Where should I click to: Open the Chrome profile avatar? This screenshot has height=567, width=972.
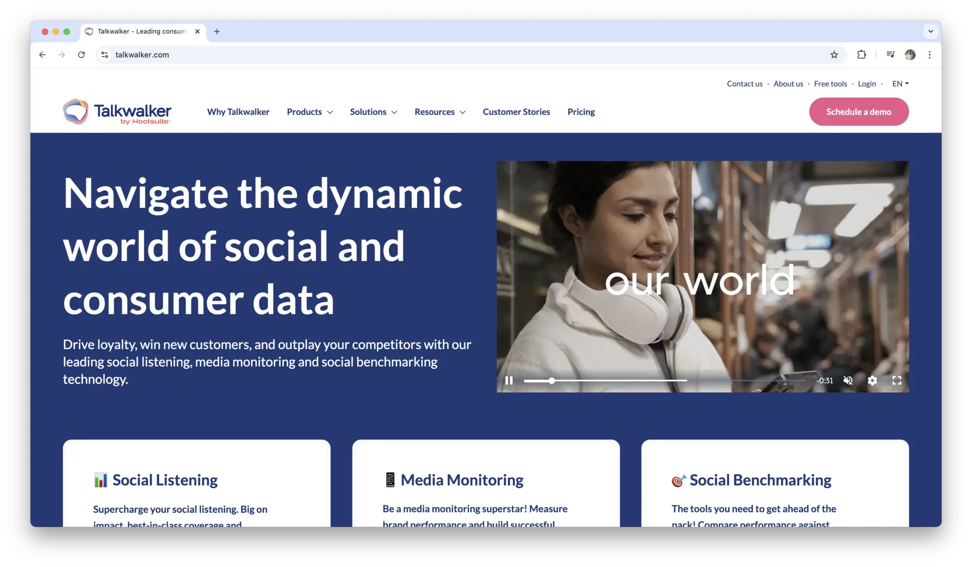[910, 55]
